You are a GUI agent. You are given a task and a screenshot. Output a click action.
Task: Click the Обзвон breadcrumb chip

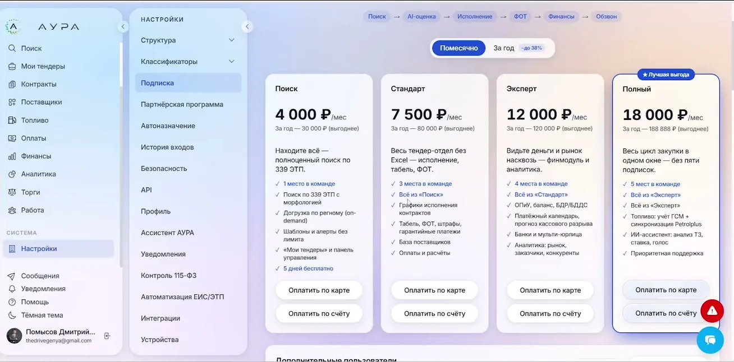click(607, 17)
